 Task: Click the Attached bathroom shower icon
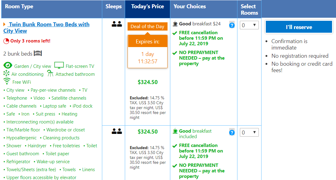tap(50, 73)
